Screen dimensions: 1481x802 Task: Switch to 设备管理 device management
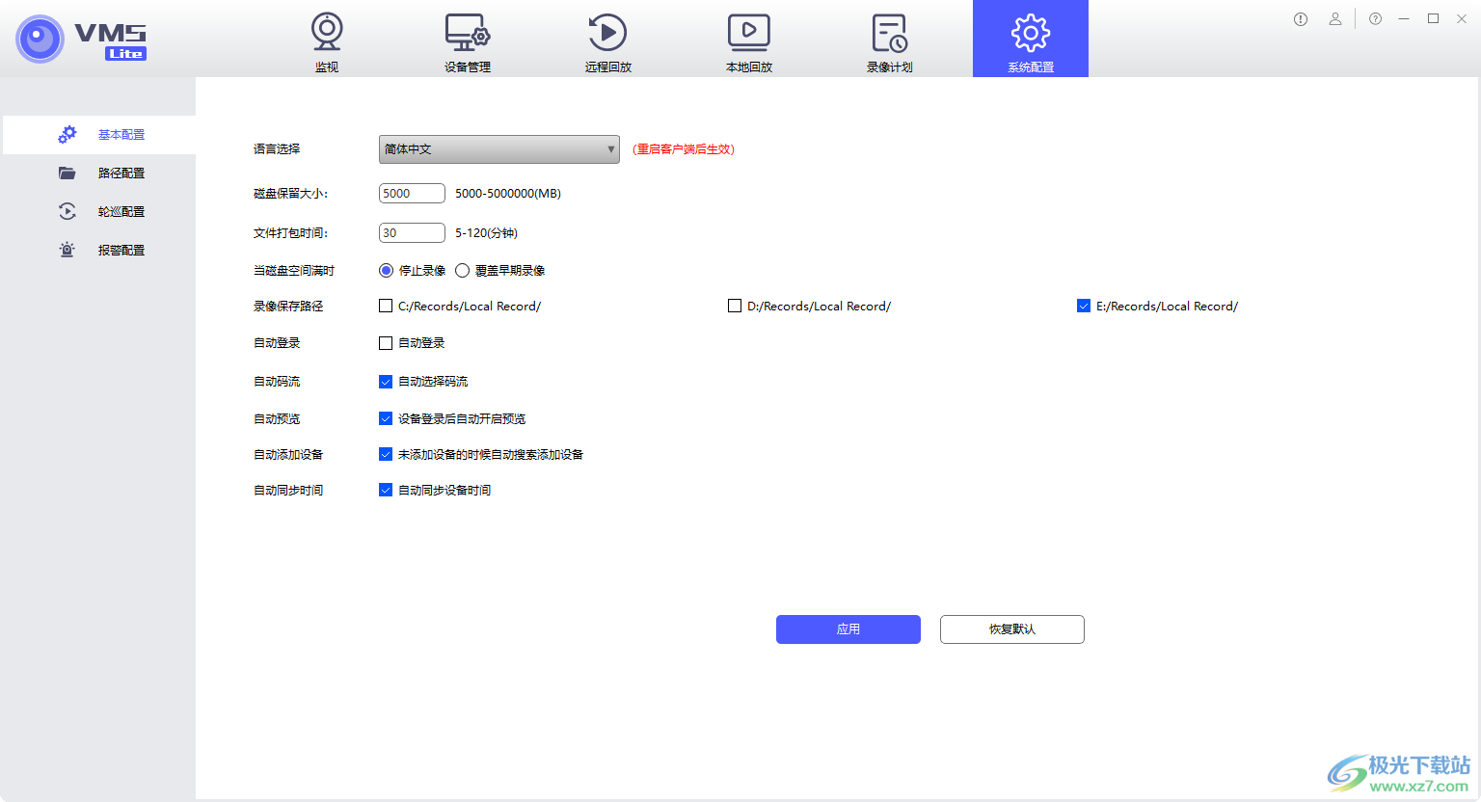pyautogui.click(x=467, y=40)
